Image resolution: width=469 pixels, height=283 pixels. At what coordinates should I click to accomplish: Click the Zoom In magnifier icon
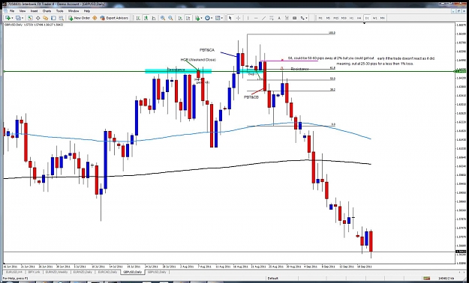163,18
